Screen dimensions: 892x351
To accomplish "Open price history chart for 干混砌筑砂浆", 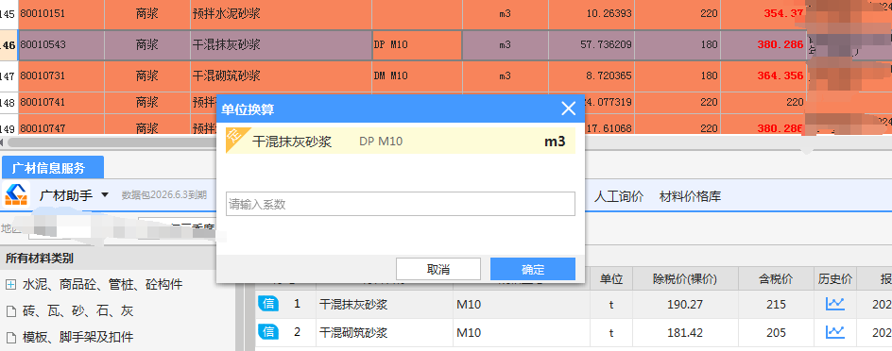I will point(834,331).
